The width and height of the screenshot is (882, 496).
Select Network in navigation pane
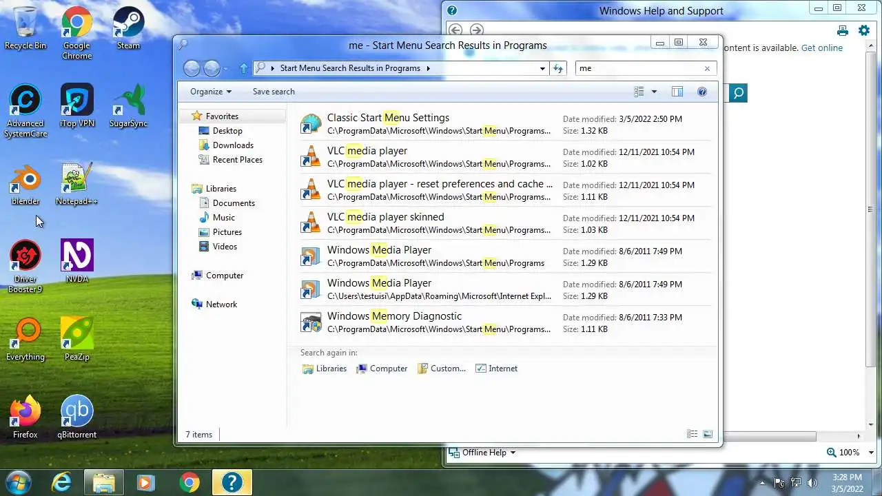pyautogui.click(x=214, y=304)
